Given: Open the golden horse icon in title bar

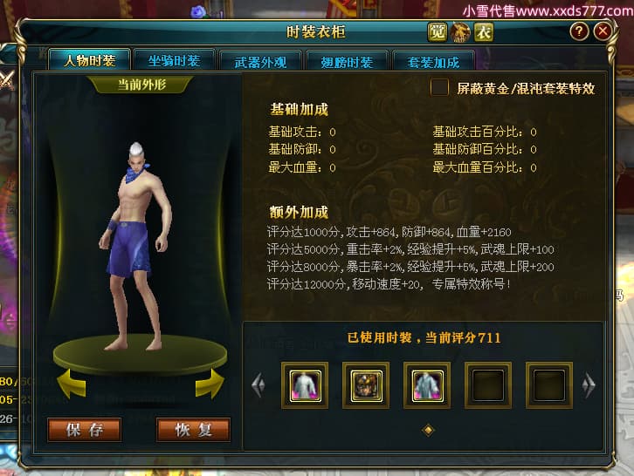Looking at the screenshot, I should (x=460, y=32).
